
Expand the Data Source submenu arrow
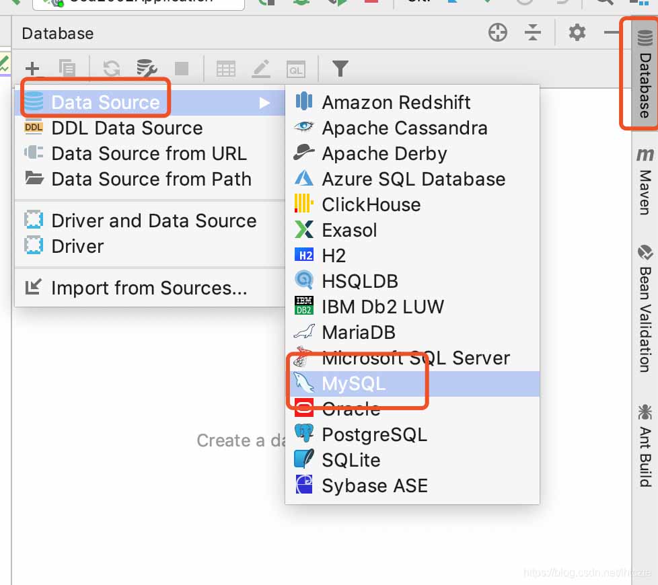point(264,103)
